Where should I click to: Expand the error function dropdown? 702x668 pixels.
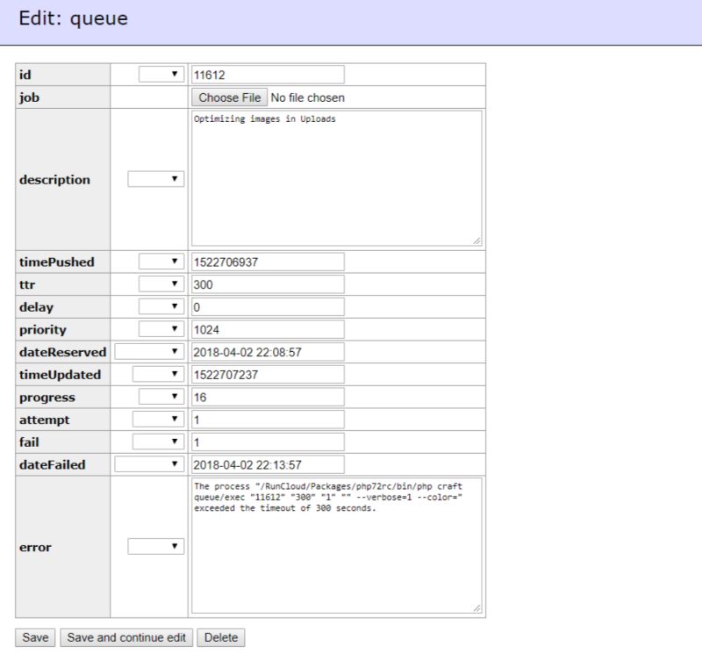(156, 546)
